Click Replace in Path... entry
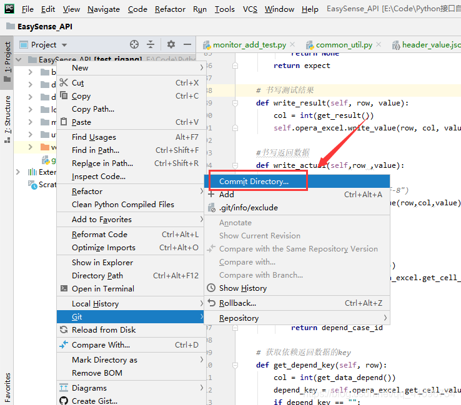Image resolution: width=461 pixels, height=405 pixels. click(x=131, y=163)
